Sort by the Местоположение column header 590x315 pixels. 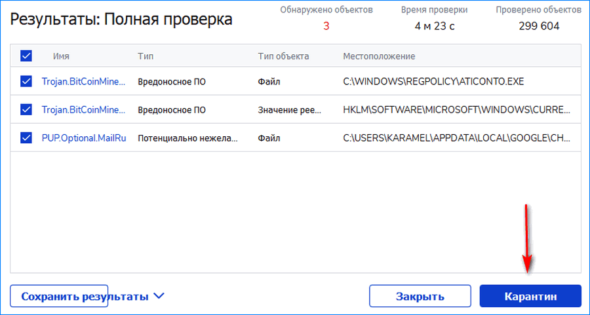tap(379, 56)
